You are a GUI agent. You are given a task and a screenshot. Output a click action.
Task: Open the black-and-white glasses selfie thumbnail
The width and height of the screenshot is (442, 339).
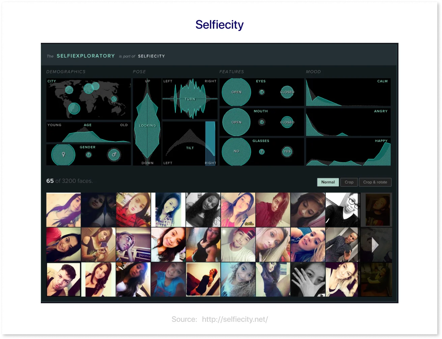tap(342, 210)
